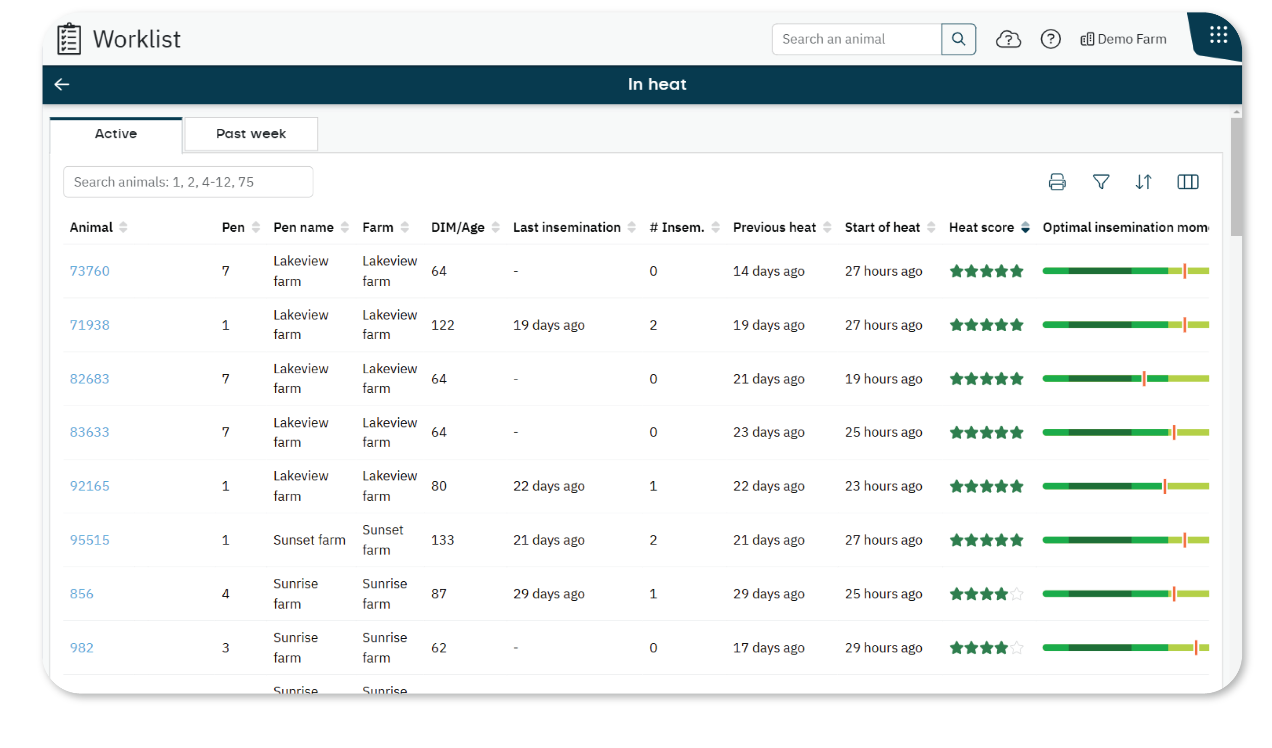Click DIM/Age value 133
Image resolution: width=1272 pixels, height=748 pixels.
coord(442,541)
